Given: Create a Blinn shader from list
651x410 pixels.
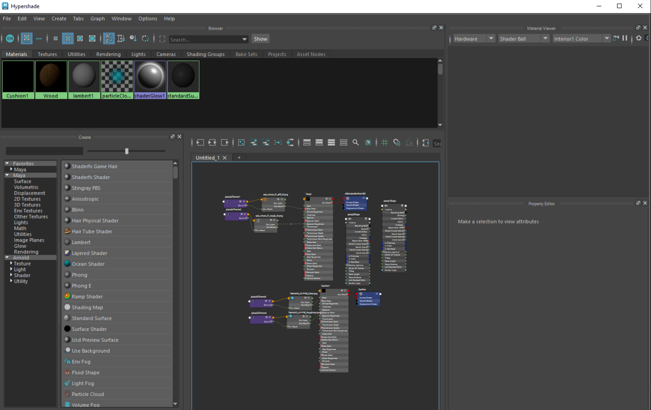Looking at the screenshot, I should (118, 210).
